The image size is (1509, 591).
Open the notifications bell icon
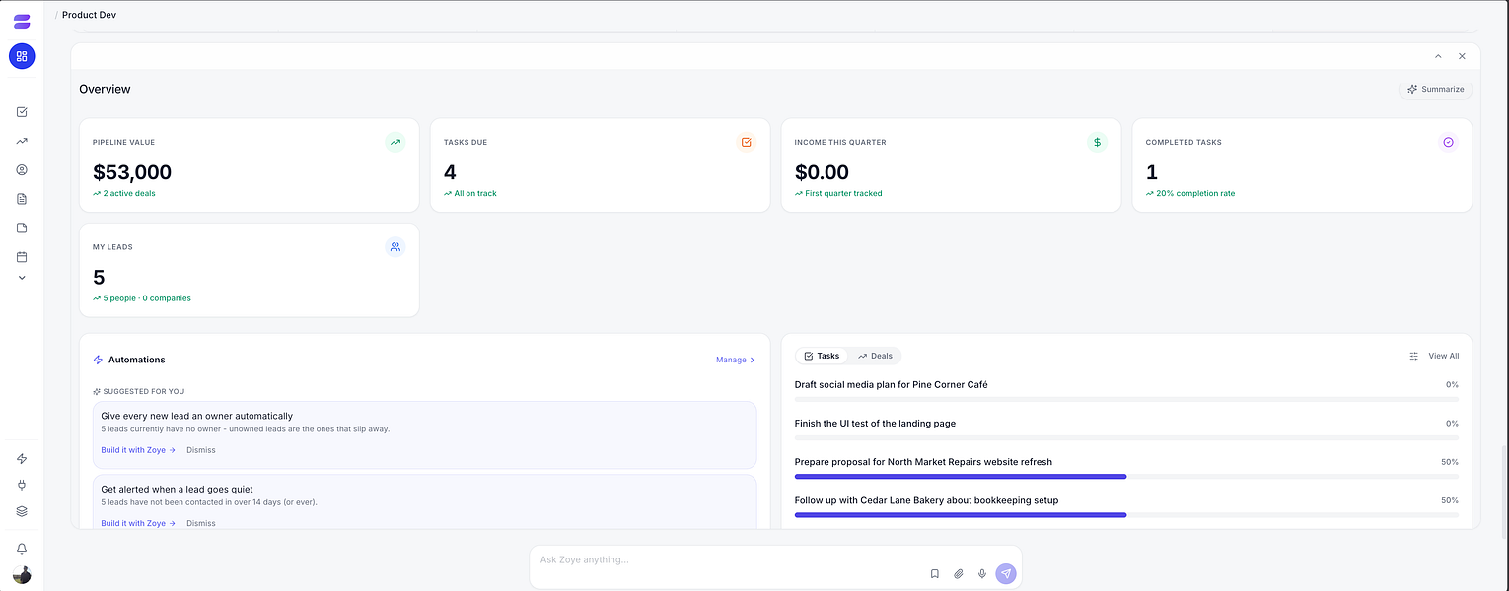click(22, 549)
